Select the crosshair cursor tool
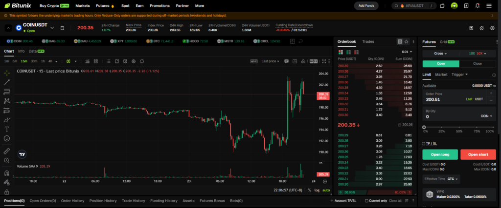This screenshot has height=208, width=501. click(x=6, y=73)
